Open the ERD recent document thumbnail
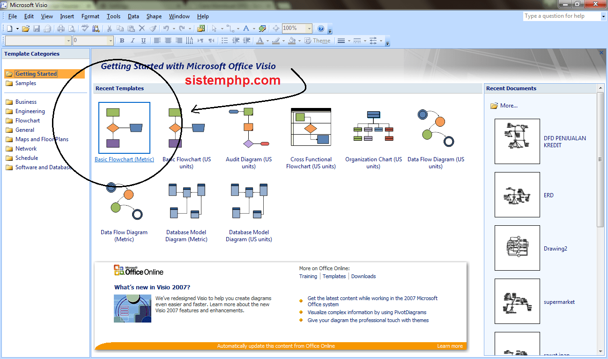Image resolution: width=608 pixels, height=359 pixels. (517, 194)
